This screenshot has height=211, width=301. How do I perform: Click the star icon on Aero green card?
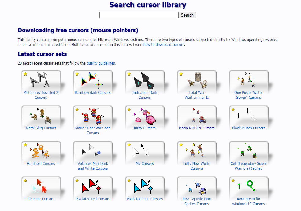coord(233,180)
